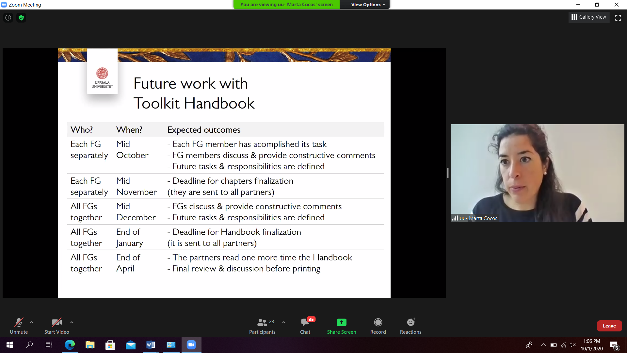Viewport: 627px width, 353px height.
Task: Open Chat with 35 unread messages
Action: click(305, 326)
